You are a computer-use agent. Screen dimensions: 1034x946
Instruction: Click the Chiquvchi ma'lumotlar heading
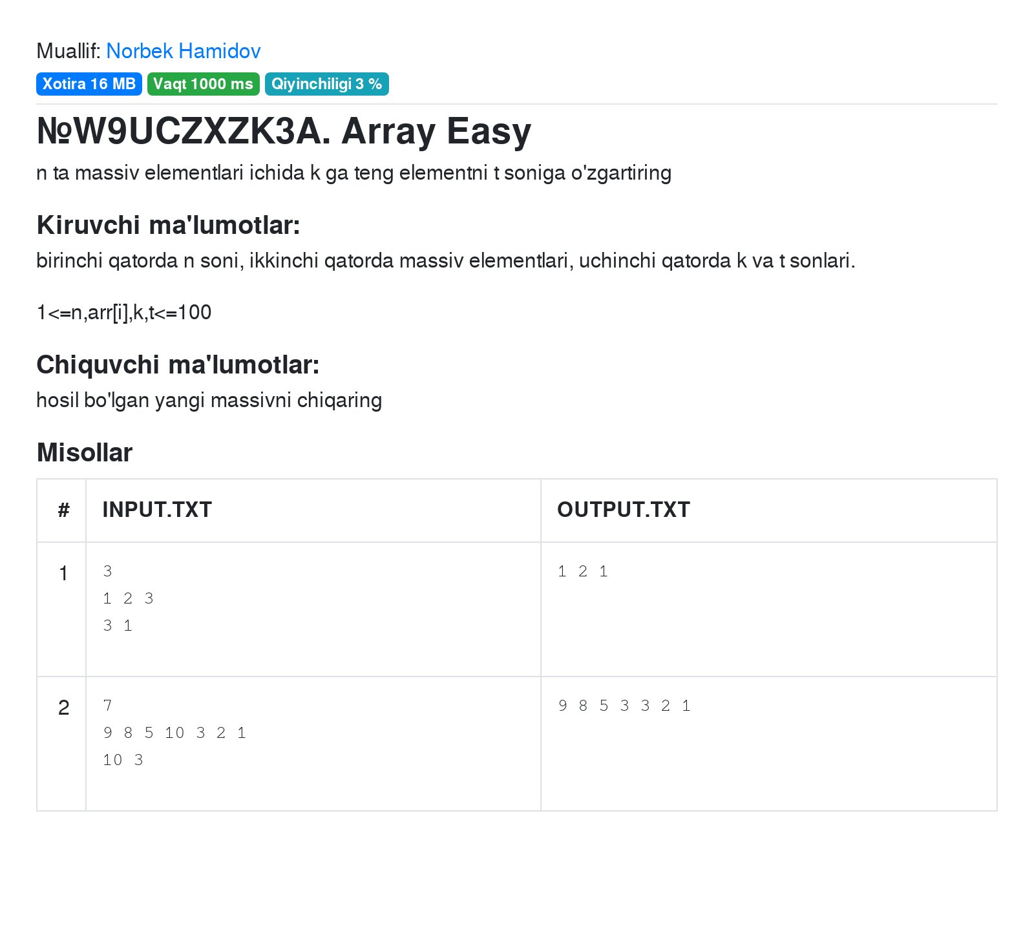click(x=177, y=366)
